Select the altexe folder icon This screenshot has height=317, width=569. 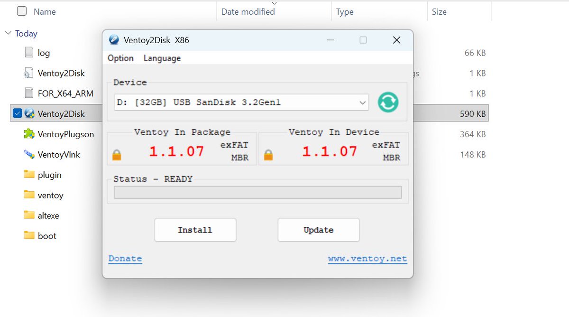(x=29, y=215)
